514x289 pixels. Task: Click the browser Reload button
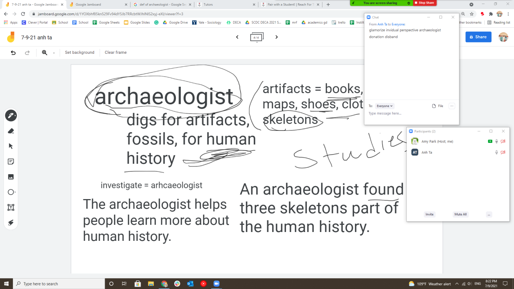pyautogui.click(x=23, y=14)
